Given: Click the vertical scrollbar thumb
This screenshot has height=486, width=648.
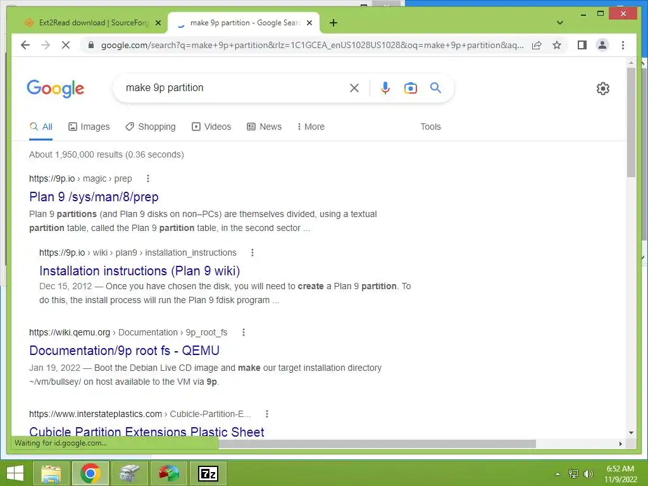Looking at the screenshot, I should tap(631, 122).
